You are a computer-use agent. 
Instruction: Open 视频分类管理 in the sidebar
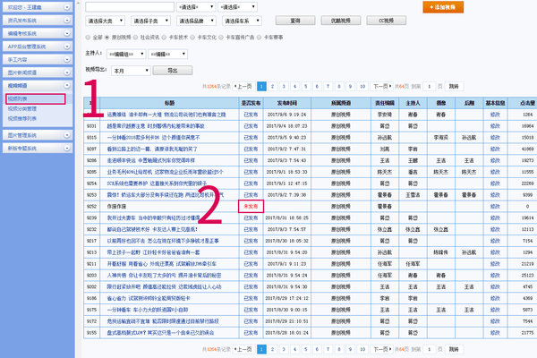22,108
